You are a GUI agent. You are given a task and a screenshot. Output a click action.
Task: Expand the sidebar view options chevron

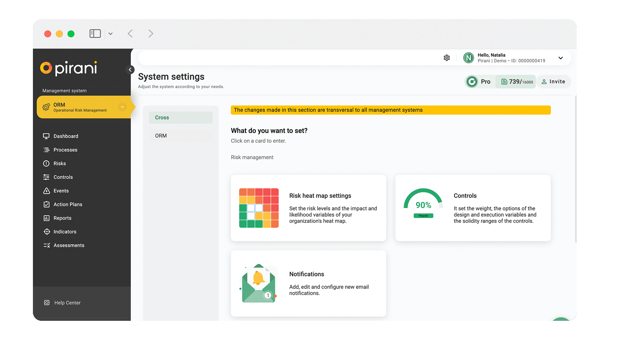(111, 34)
